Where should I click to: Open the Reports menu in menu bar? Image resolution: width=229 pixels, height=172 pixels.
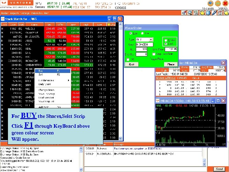15,13
